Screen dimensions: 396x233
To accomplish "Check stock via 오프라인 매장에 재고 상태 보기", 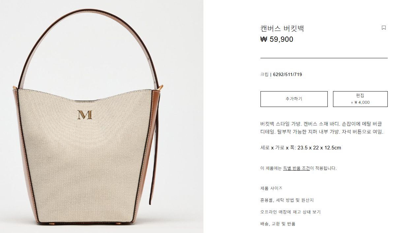I will (x=290, y=212).
